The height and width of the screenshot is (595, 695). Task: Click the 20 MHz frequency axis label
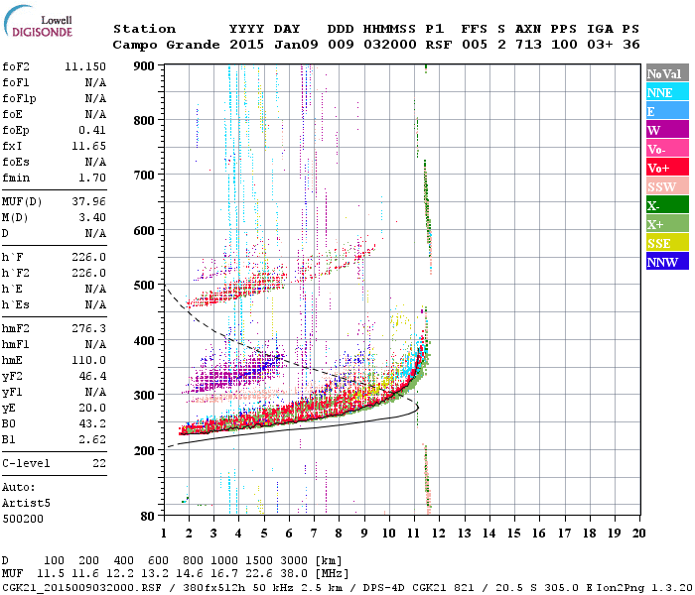coord(638,534)
